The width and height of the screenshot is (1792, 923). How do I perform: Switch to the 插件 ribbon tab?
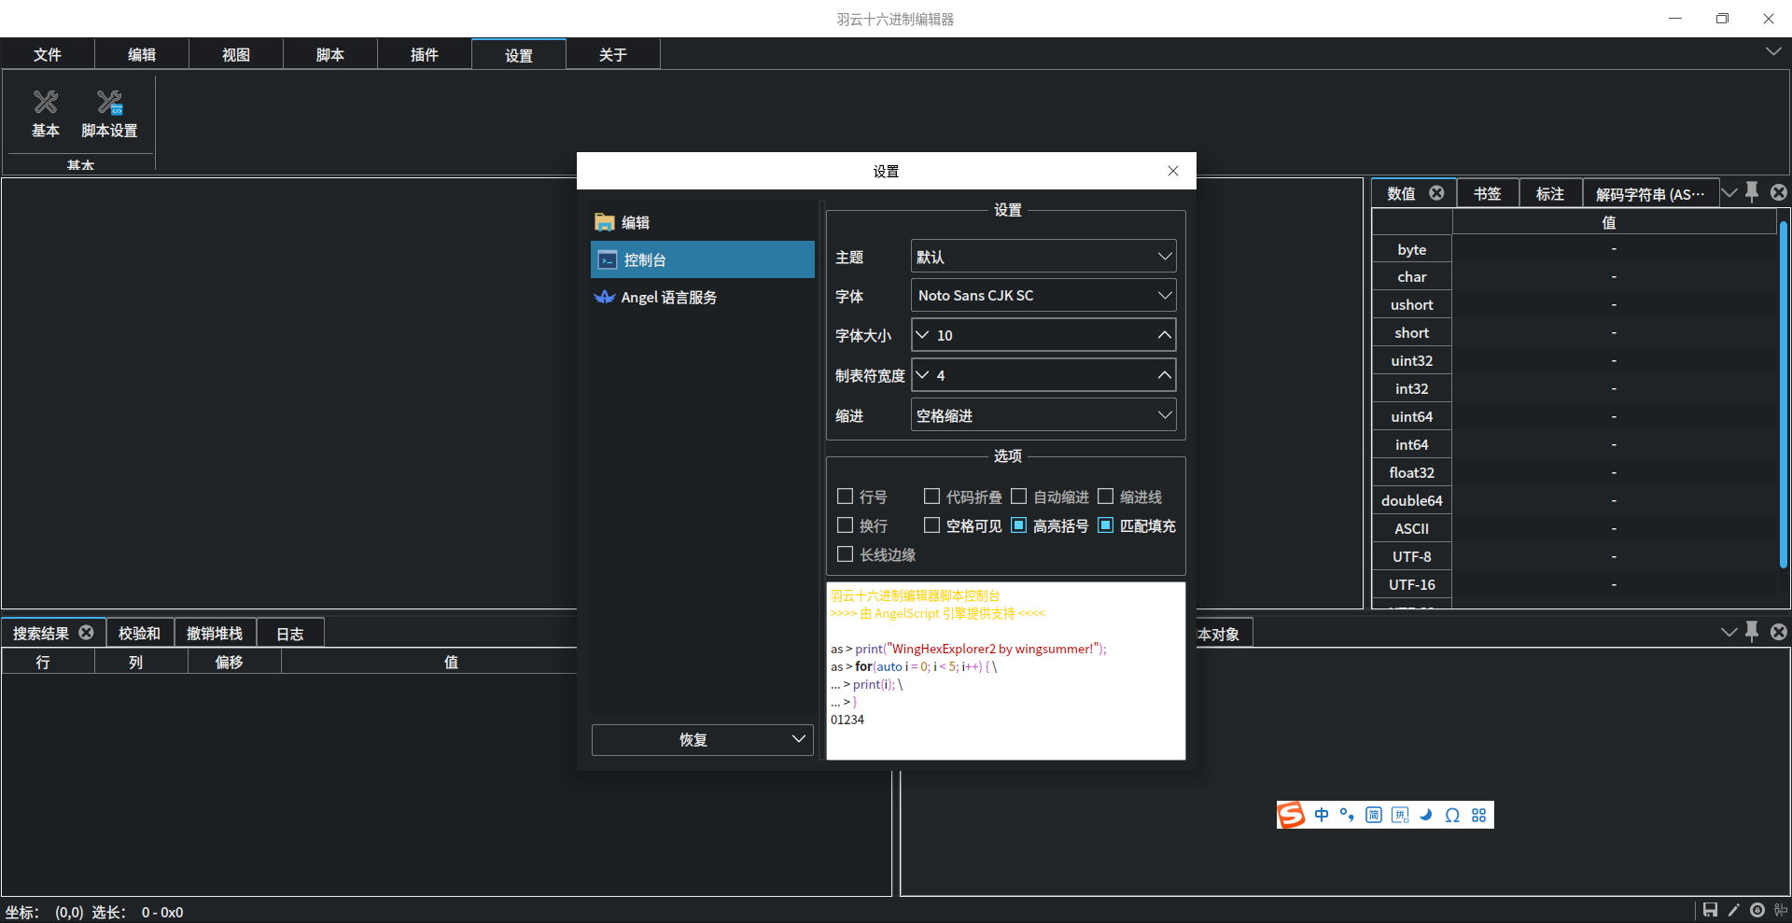coord(425,54)
